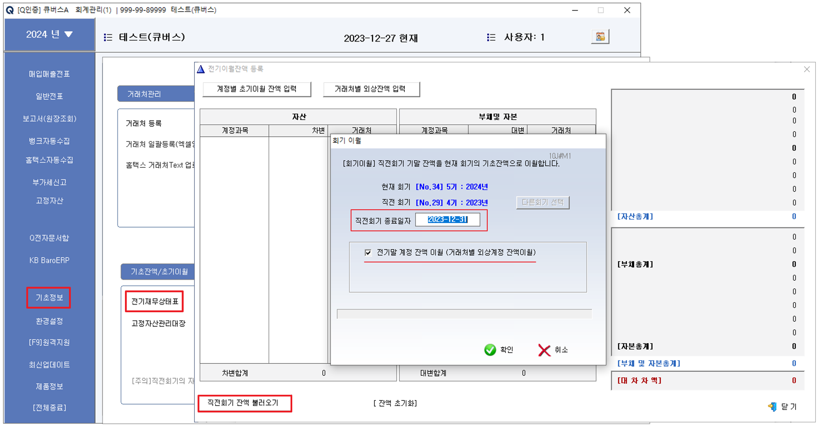Screen dimensions: 818x425
Task: Close the 전기이월잔액 등록 window
Action: (807, 69)
